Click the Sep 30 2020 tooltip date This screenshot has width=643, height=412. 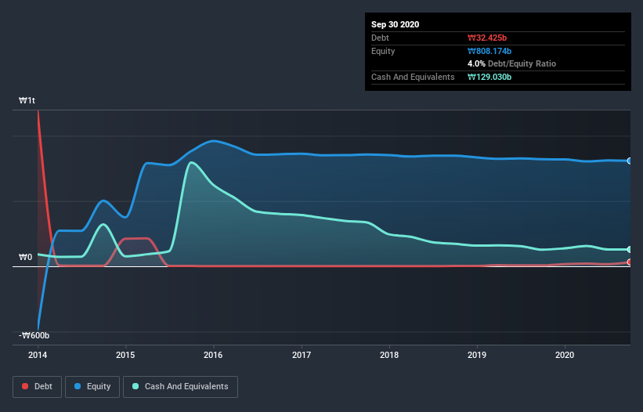[396, 24]
